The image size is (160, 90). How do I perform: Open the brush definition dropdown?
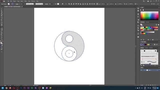pos(43,4)
